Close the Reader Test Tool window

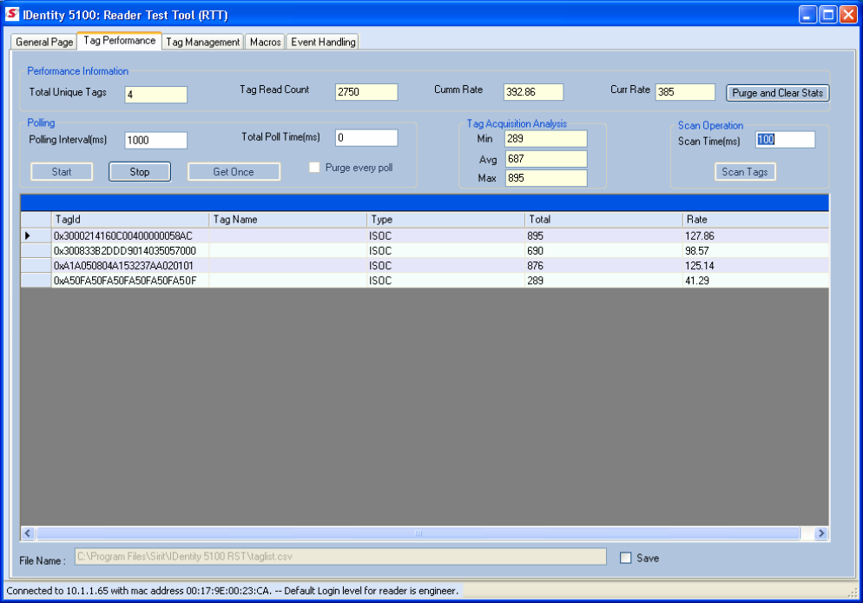tap(848, 15)
